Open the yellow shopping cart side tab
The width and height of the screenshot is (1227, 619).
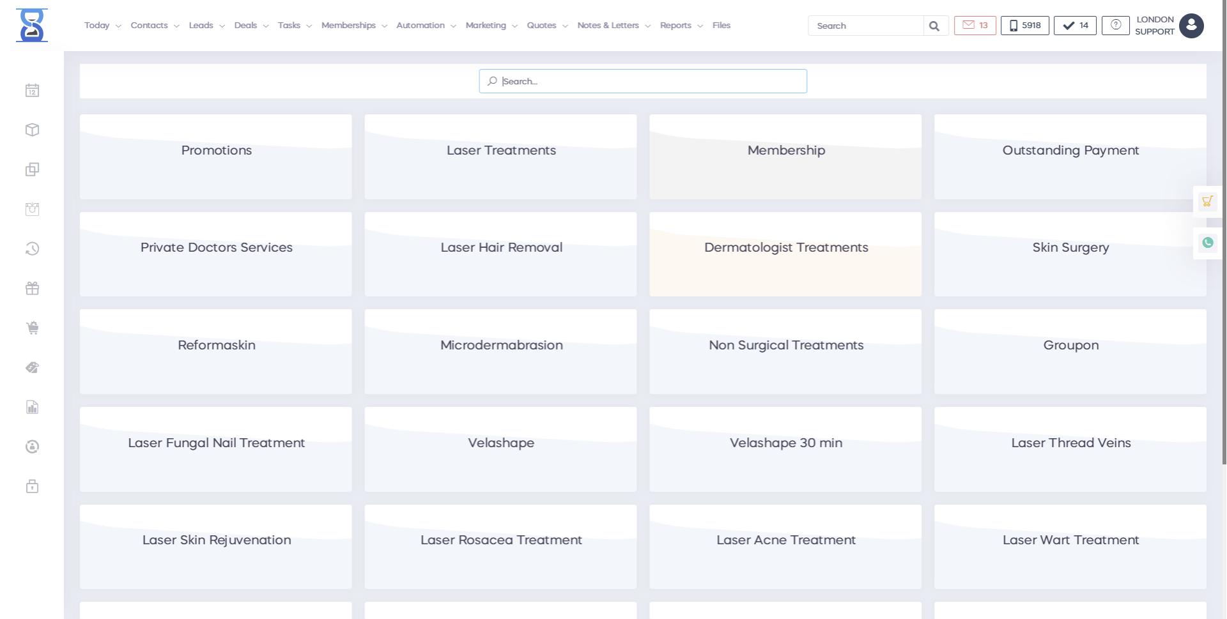1207,202
